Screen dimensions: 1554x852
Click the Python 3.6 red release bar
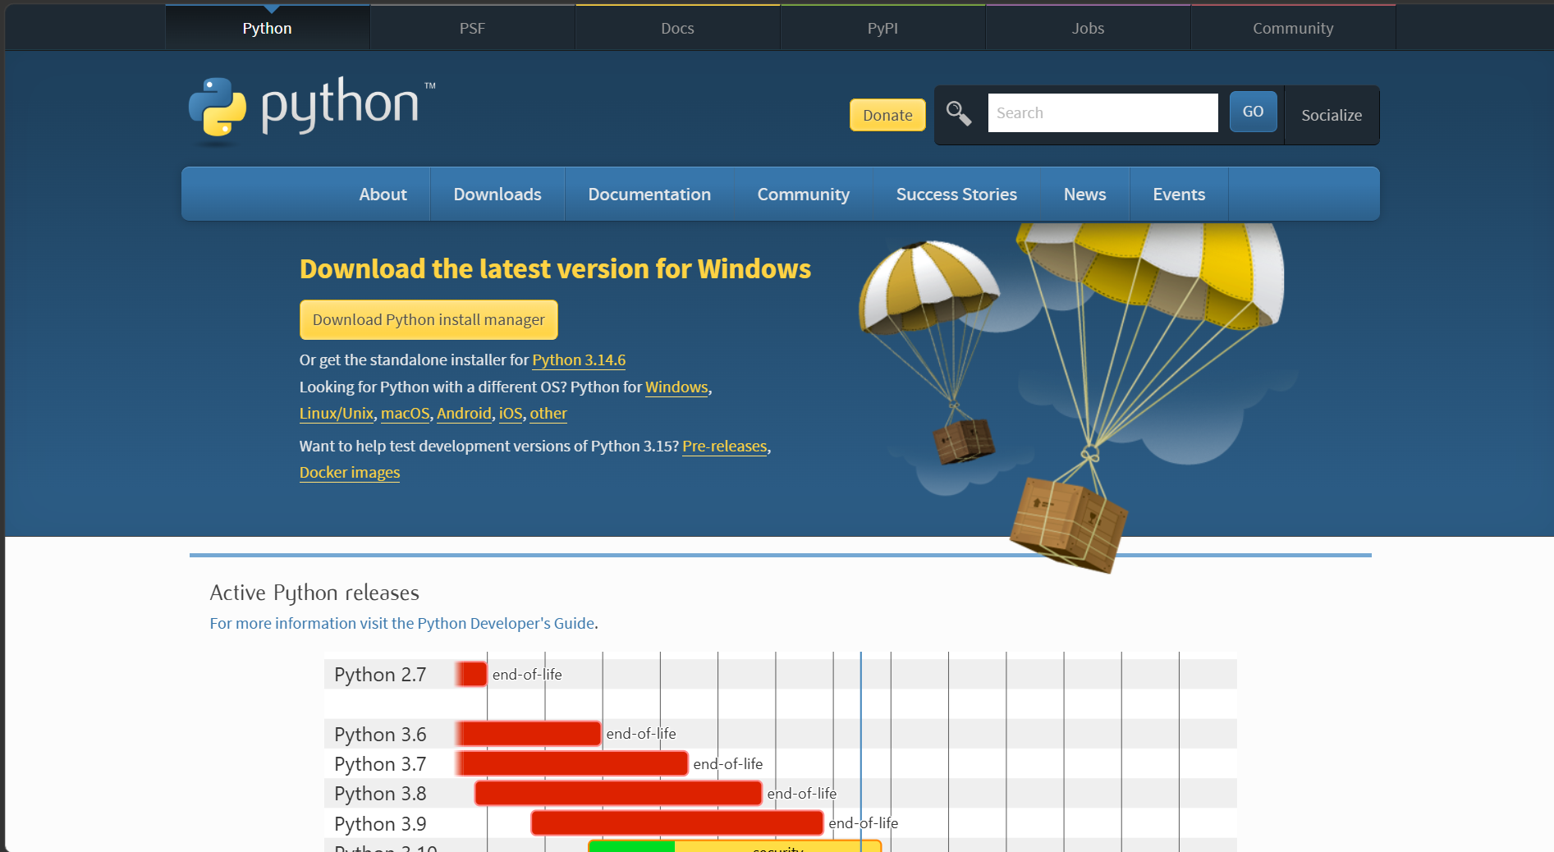[x=529, y=733]
